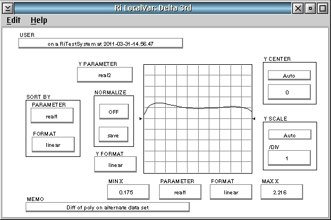Screen dimensions: 331x220
Task: Open the window menu icon in title bar
Action: [8, 8]
